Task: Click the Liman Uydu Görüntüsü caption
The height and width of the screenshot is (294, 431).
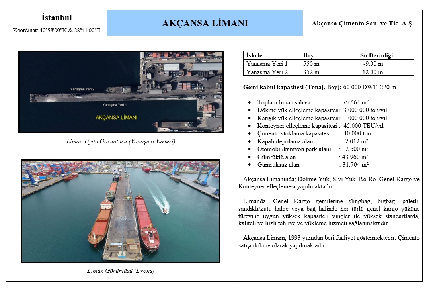Action: [121, 141]
